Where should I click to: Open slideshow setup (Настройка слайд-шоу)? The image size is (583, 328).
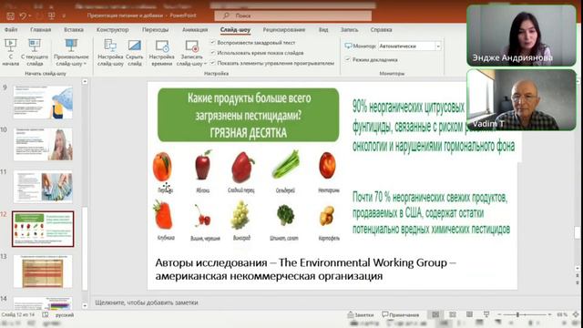pyautogui.click(x=110, y=53)
